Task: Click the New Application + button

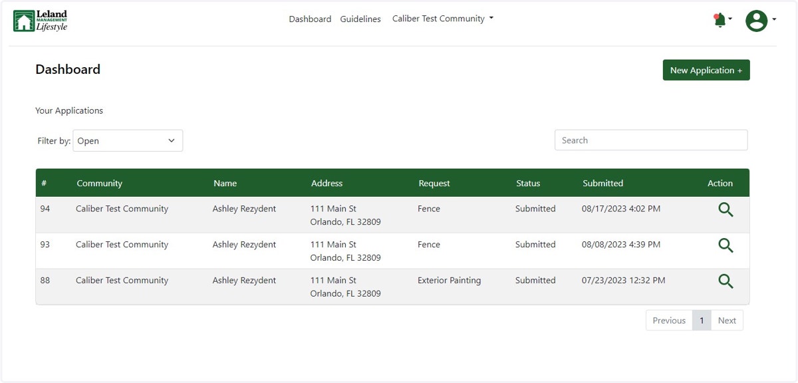Action: click(x=706, y=70)
